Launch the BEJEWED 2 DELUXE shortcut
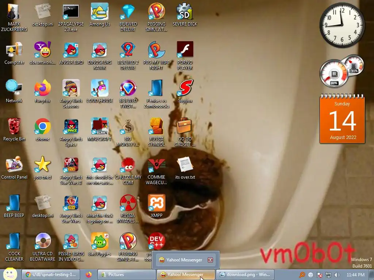The image size is (374, 280). pos(128,56)
